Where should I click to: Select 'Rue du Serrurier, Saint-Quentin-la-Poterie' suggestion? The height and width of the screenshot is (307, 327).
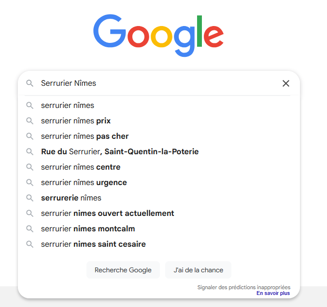point(120,152)
